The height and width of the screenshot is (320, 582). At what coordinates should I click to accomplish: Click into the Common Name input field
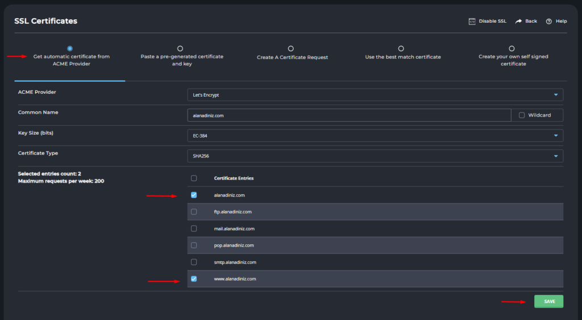[349, 115]
